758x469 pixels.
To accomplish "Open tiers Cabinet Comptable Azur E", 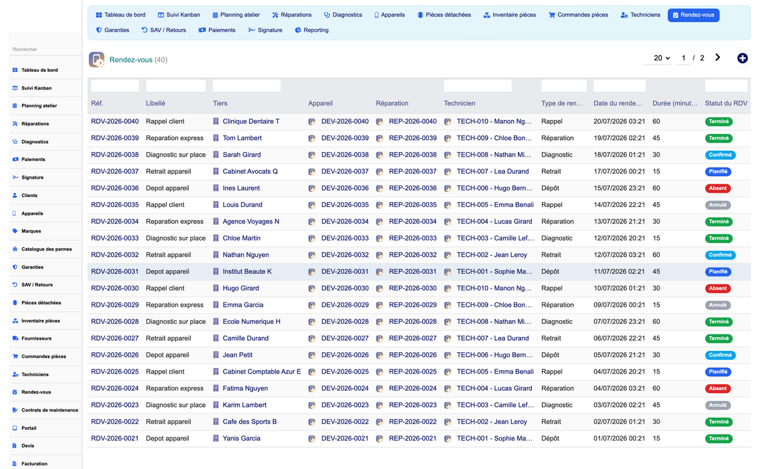I will coord(262,372).
